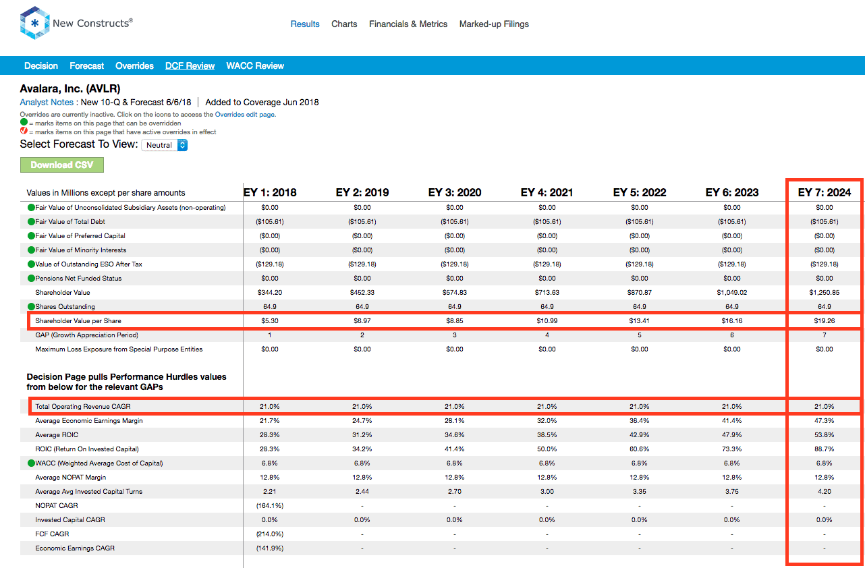Viewport: 865px width, 568px height.
Task: Click green override dot for Fair Value of Preferred Capital
Action: pos(31,235)
